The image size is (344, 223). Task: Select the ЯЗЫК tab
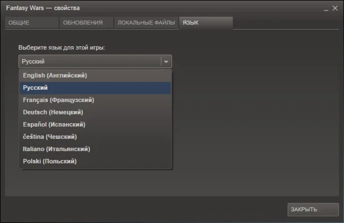[206, 22]
